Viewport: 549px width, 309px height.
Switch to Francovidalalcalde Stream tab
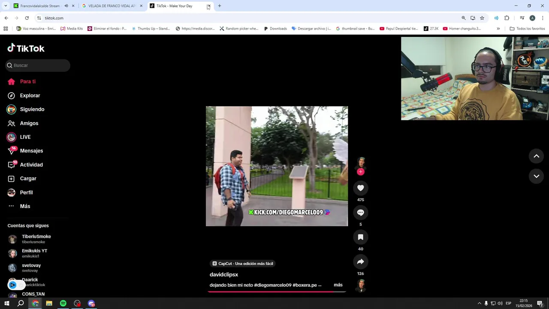40,6
